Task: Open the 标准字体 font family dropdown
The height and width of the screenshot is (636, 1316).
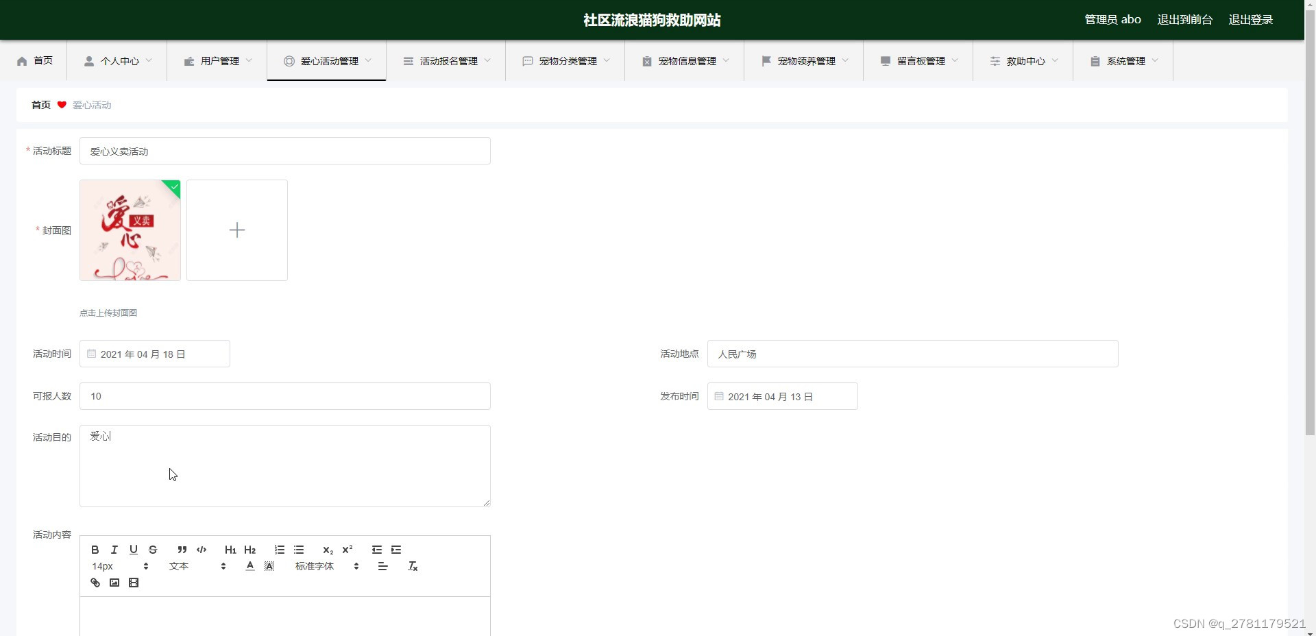Action: tap(327, 566)
